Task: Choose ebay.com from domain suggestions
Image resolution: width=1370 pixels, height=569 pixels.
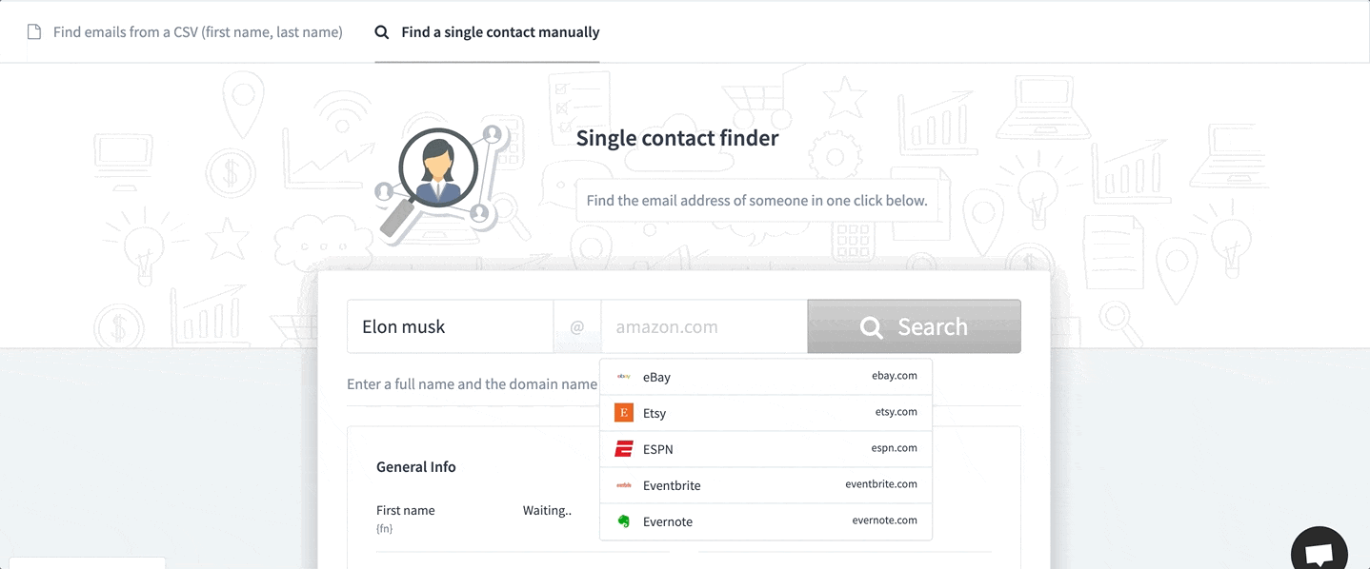Action: [x=766, y=377]
